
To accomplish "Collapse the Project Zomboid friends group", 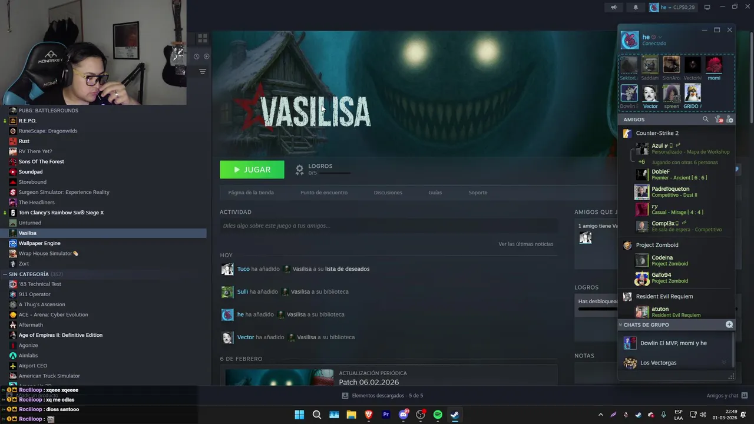I will 657,245.
